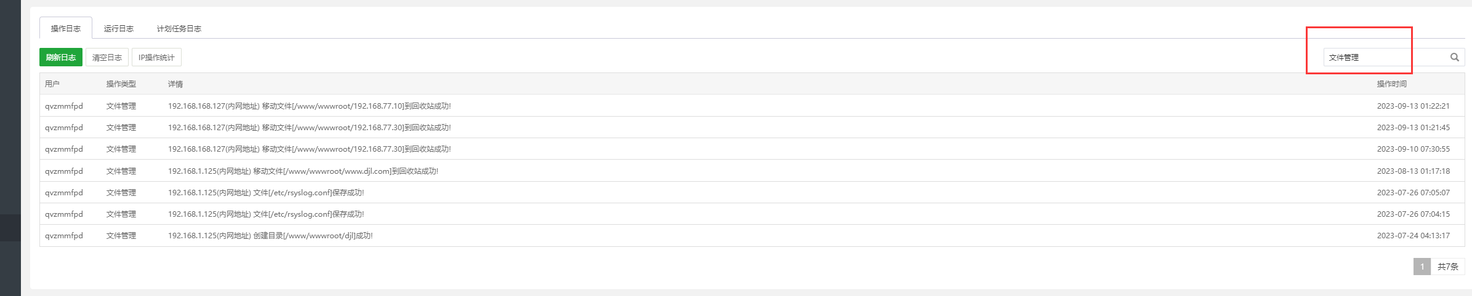Click the 操作时间 column header
This screenshot has width=1472, height=296.
[1392, 84]
